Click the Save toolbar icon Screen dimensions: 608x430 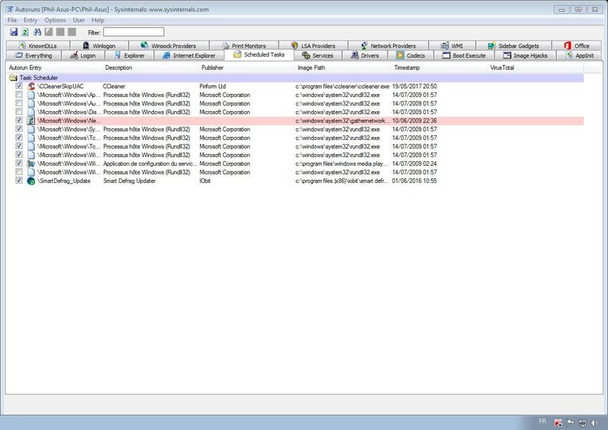[x=14, y=32]
